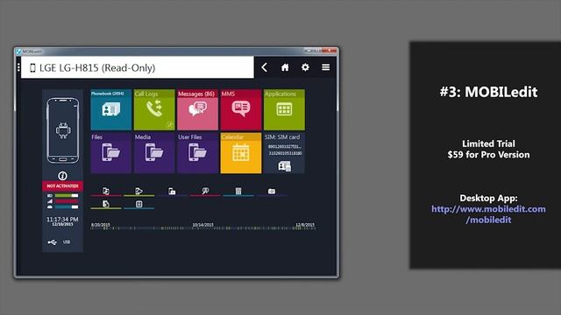Open the Messages (86) tile

click(x=197, y=109)
